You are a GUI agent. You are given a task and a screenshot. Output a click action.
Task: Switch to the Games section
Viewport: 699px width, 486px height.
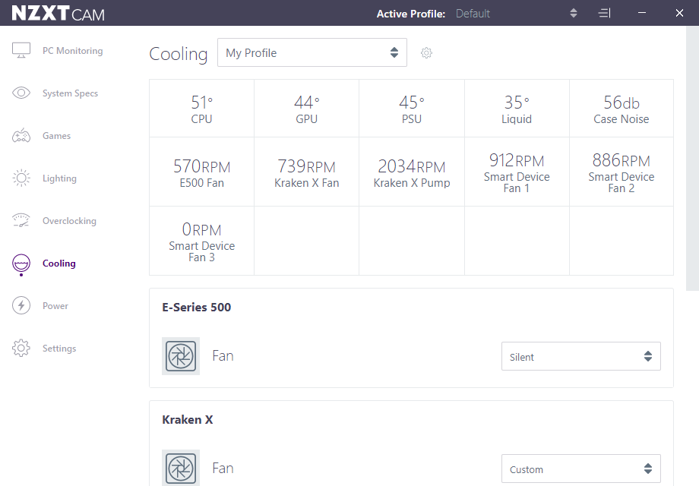coord(56,136)
